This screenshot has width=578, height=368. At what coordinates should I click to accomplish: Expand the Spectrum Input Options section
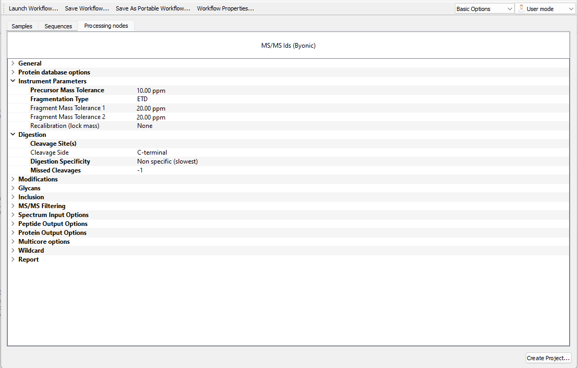point(13,214)
